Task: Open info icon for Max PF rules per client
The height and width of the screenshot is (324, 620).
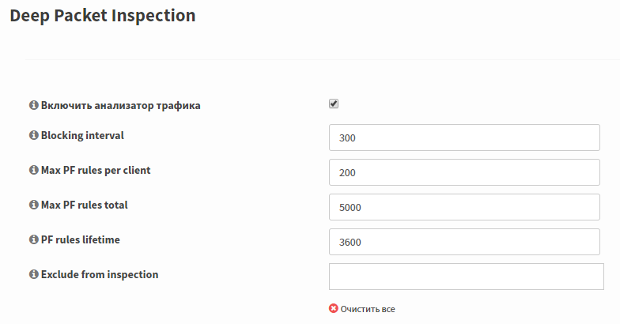Action: click(33, 170)
